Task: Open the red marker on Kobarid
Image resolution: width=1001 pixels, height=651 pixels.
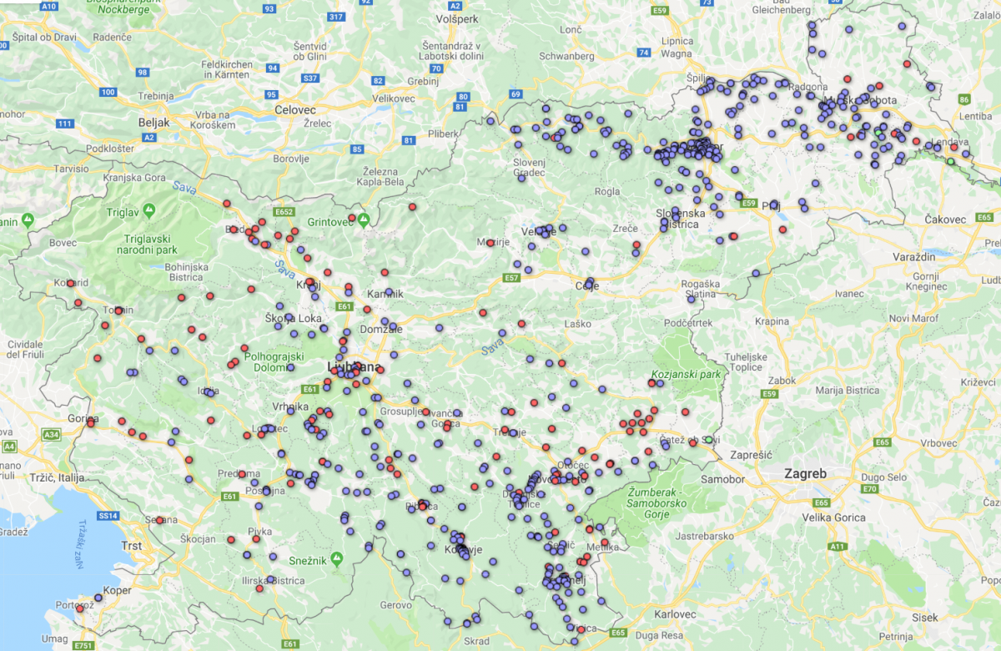Action: [71, 284]
